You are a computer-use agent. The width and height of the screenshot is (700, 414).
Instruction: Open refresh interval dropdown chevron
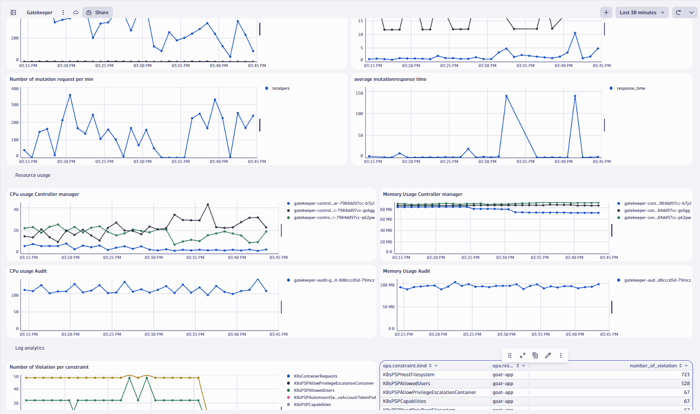click(692, 12)
